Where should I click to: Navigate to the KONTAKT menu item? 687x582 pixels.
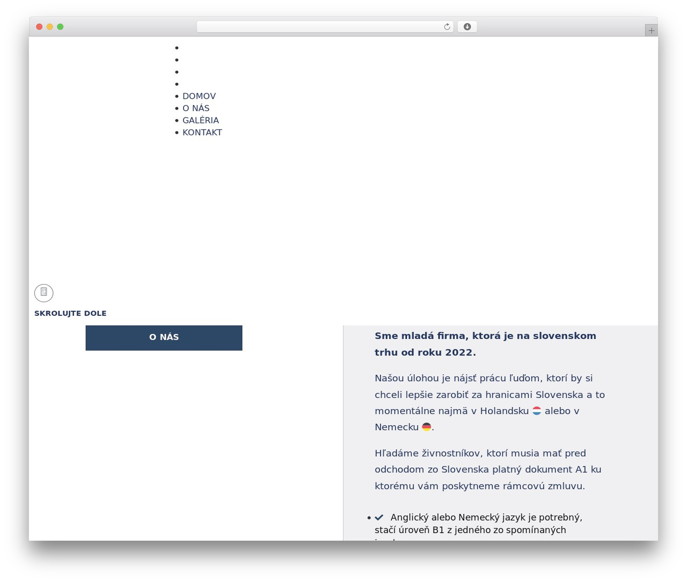click(202, 132)
